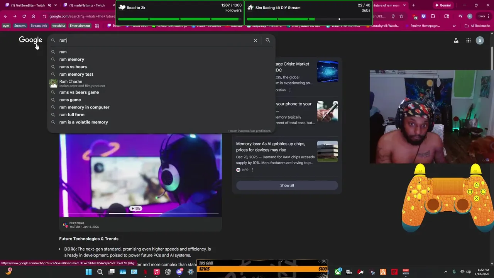Play the NBC News video thumbnail
Screen dimensions: 494x278
[140, 175]
